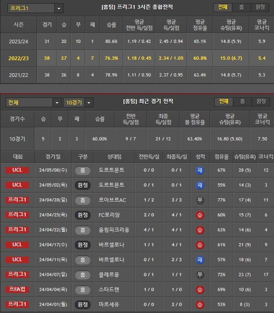
Task: Select the 2021/22 season row
Action: 137,75
